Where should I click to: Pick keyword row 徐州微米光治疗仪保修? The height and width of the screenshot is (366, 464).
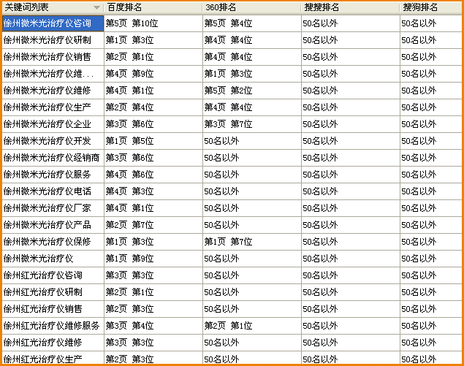pyautogui.click(x=47, y=242)
